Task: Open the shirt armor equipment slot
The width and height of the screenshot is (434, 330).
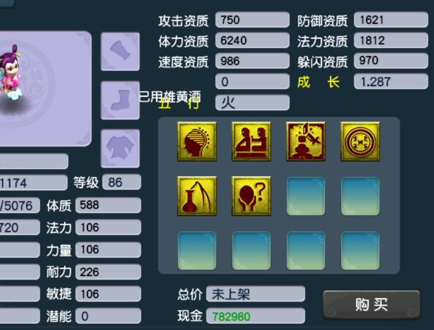Action: click(120, 148)
